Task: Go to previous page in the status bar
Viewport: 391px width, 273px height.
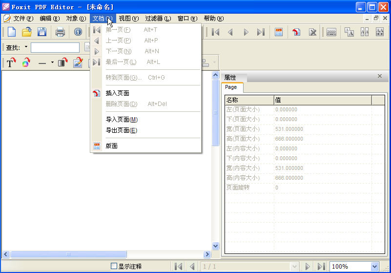Action: [x=192, y=267]
